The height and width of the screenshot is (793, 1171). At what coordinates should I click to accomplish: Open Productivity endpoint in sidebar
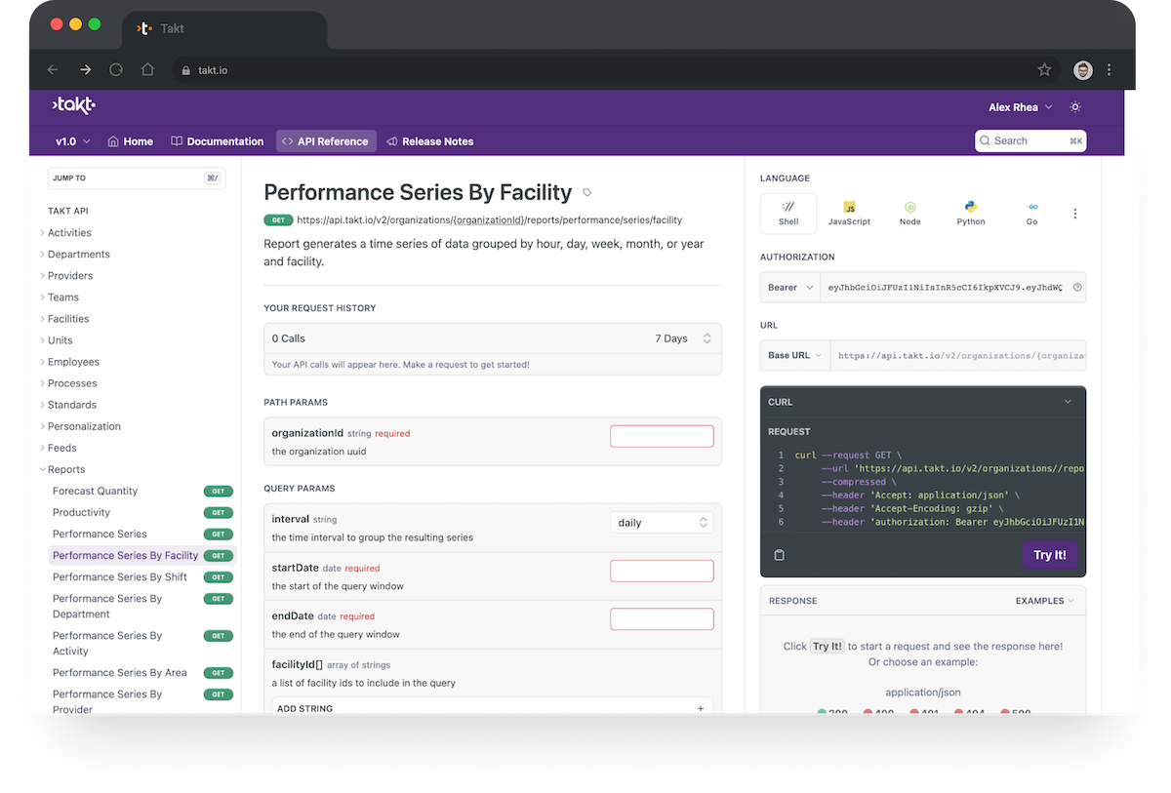tap(81, 513)
